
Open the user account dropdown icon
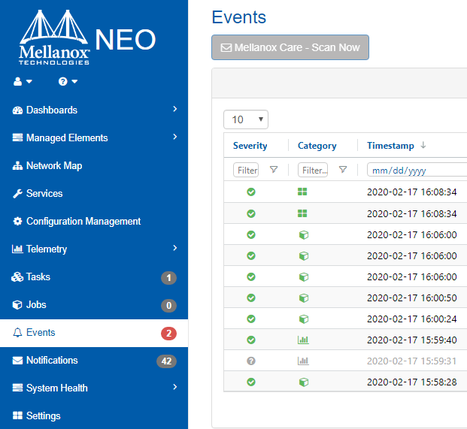[x=23, y=81]
